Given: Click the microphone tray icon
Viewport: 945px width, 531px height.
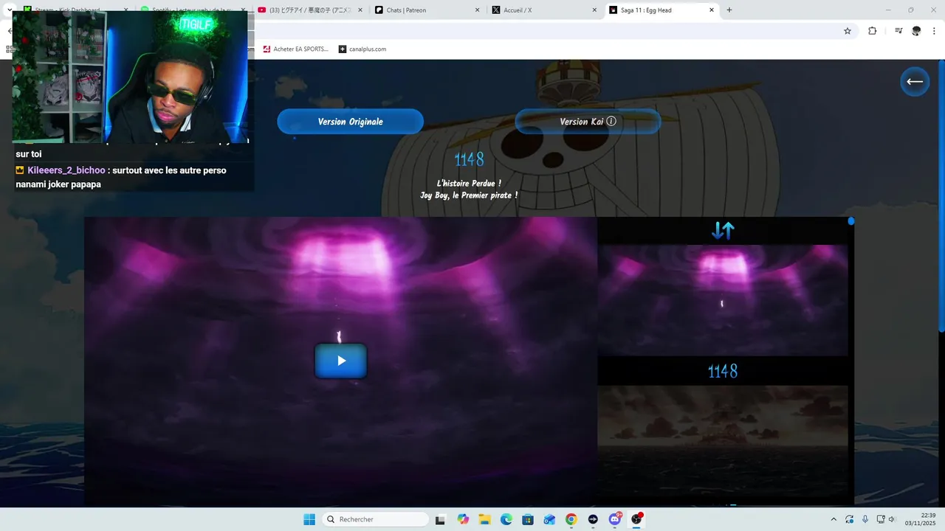Looking at the screenshot, I should point(865,519).
